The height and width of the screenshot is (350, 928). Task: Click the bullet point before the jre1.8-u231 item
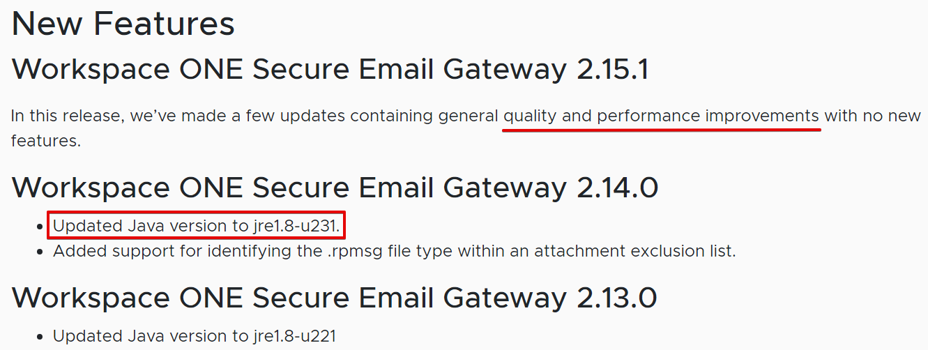point(40,227)
